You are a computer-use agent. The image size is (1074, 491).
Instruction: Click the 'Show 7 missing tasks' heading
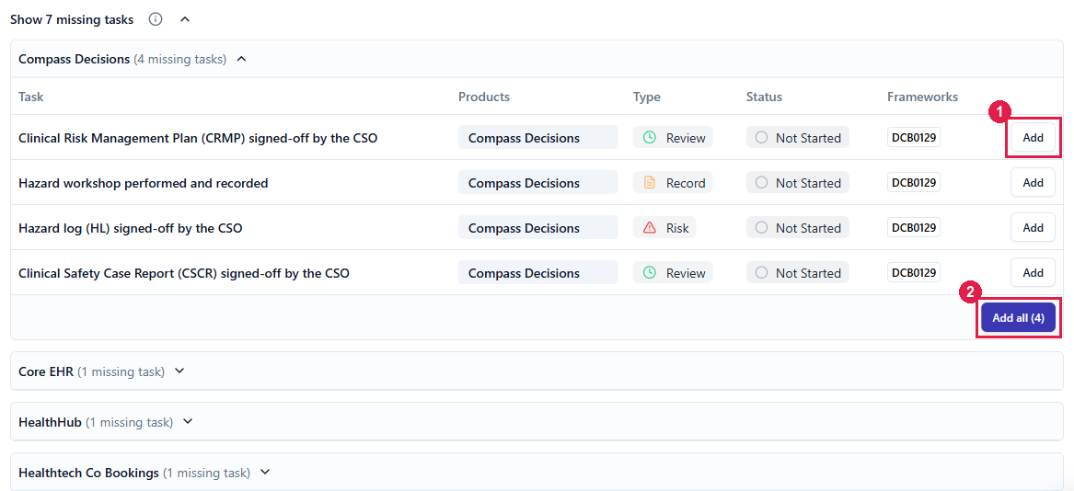72,19
